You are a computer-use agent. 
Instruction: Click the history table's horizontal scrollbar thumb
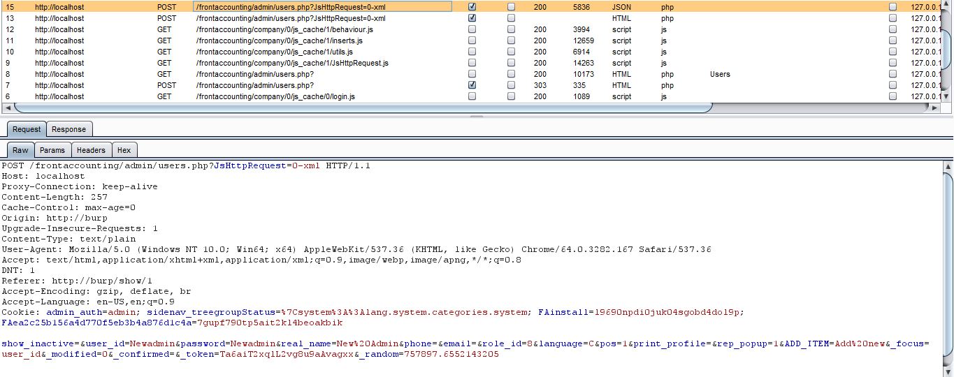point(363,108)
